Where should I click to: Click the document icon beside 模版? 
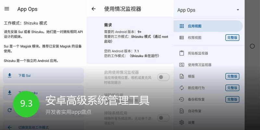point(182,76)
